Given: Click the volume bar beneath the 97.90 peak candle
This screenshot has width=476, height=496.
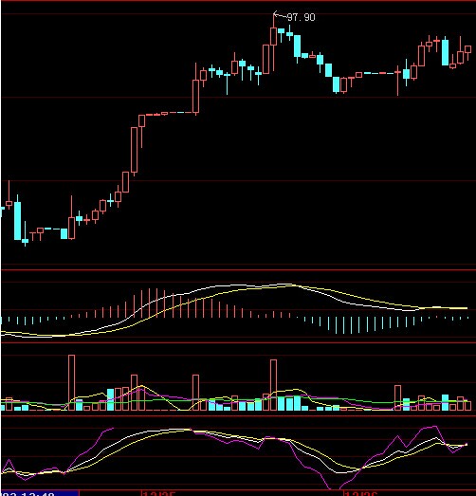Looking at the screenshot, I should click(274, 385).
